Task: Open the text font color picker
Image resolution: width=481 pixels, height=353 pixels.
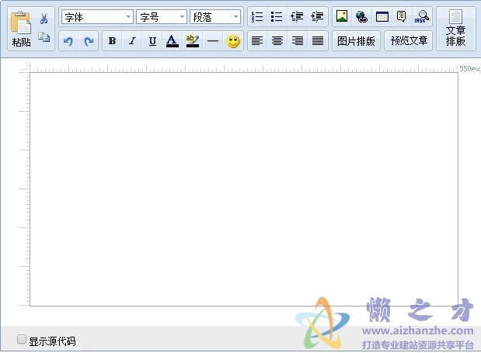Action: coord(172,41)
